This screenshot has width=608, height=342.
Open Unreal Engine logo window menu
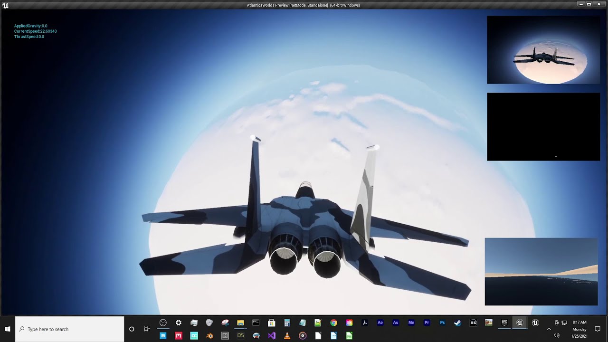coord(5,5)
